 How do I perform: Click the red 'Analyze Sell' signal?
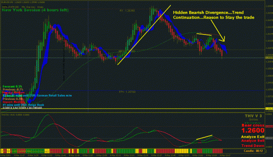click(253, 141)
